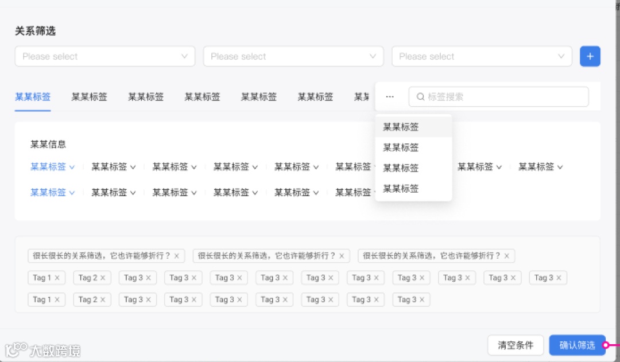Remove Tag 2 in the lower tag row
This screenshot has height=362, width=620.
point(103,299)
